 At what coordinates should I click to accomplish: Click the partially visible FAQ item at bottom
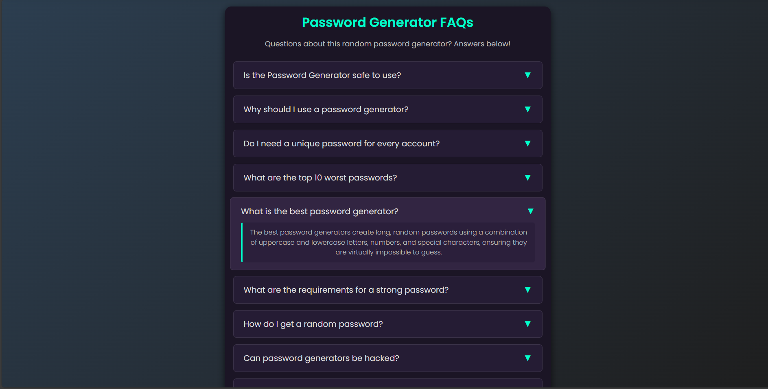387,384
